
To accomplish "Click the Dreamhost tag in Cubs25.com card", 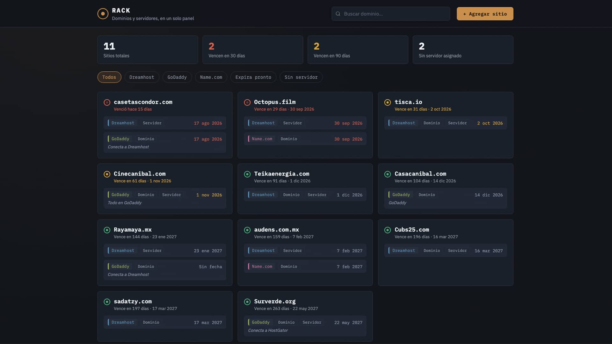I will point(404,251).
